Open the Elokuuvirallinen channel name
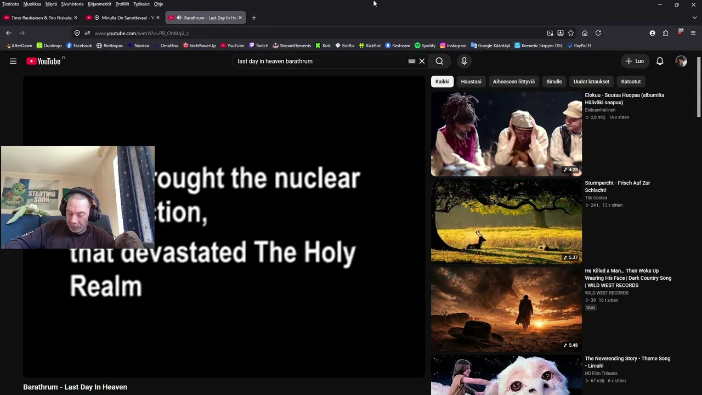 click(x=600, y=110)
